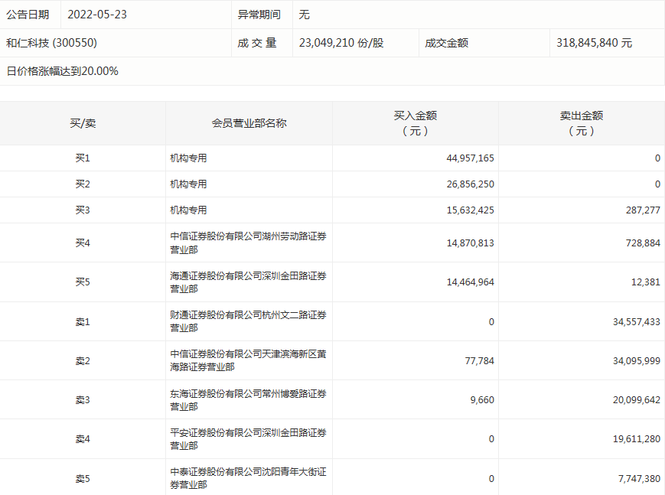
Task: Click the 买/卖 column header
Action: (x=83, y=123)
